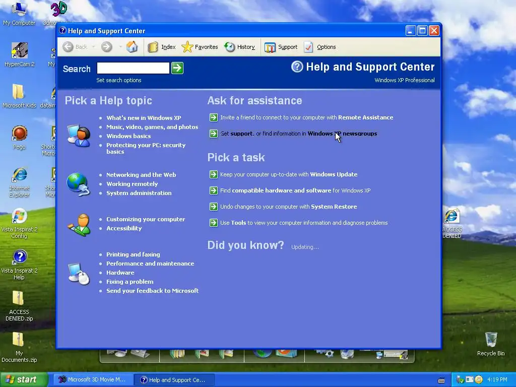
Task: Open the Options toolbar button
Action: pos(320,47)
